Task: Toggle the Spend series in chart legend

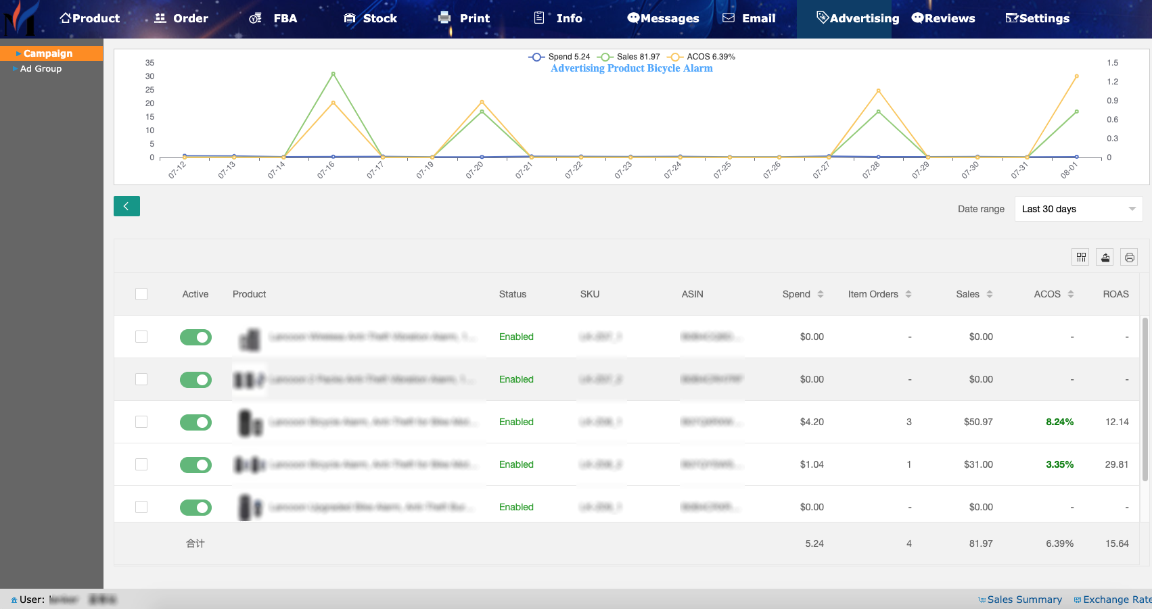Action: click(559, 57)
